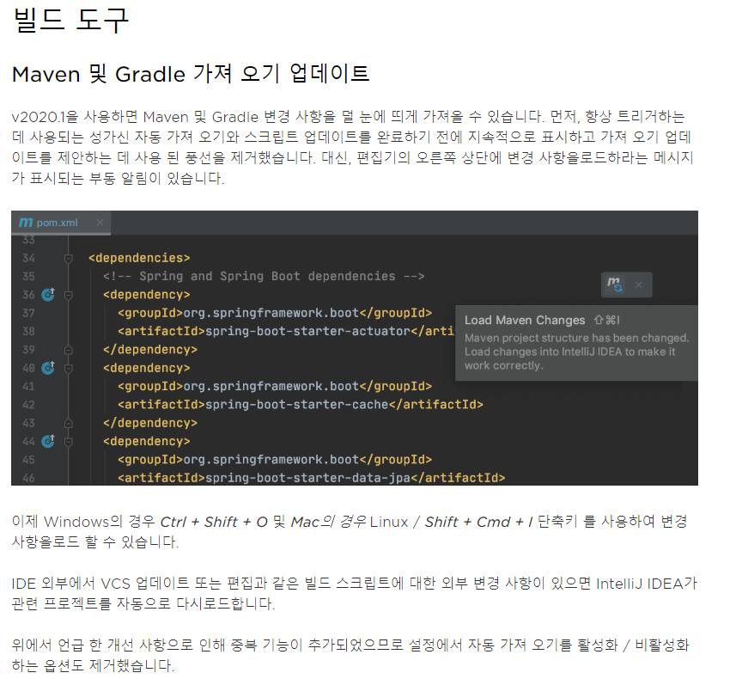The width and height of the screenshot is (736, 679).
Task: Collapse the dependency block at line 44
Action: pos(69,441)
